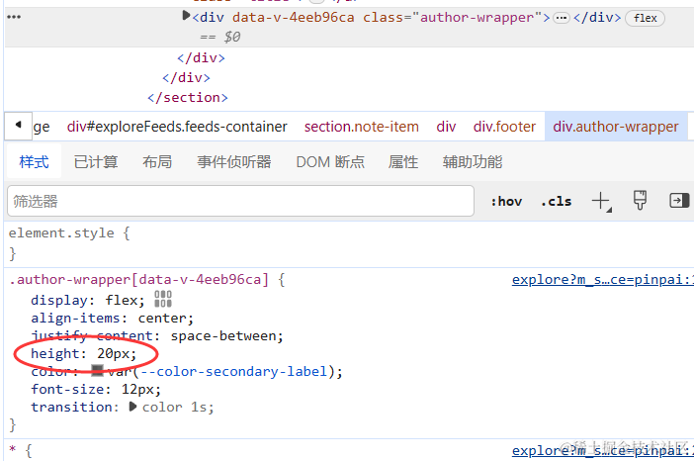Toggle the flex badge on author-wrapper
694x461 pixels.
click(645, 18)
